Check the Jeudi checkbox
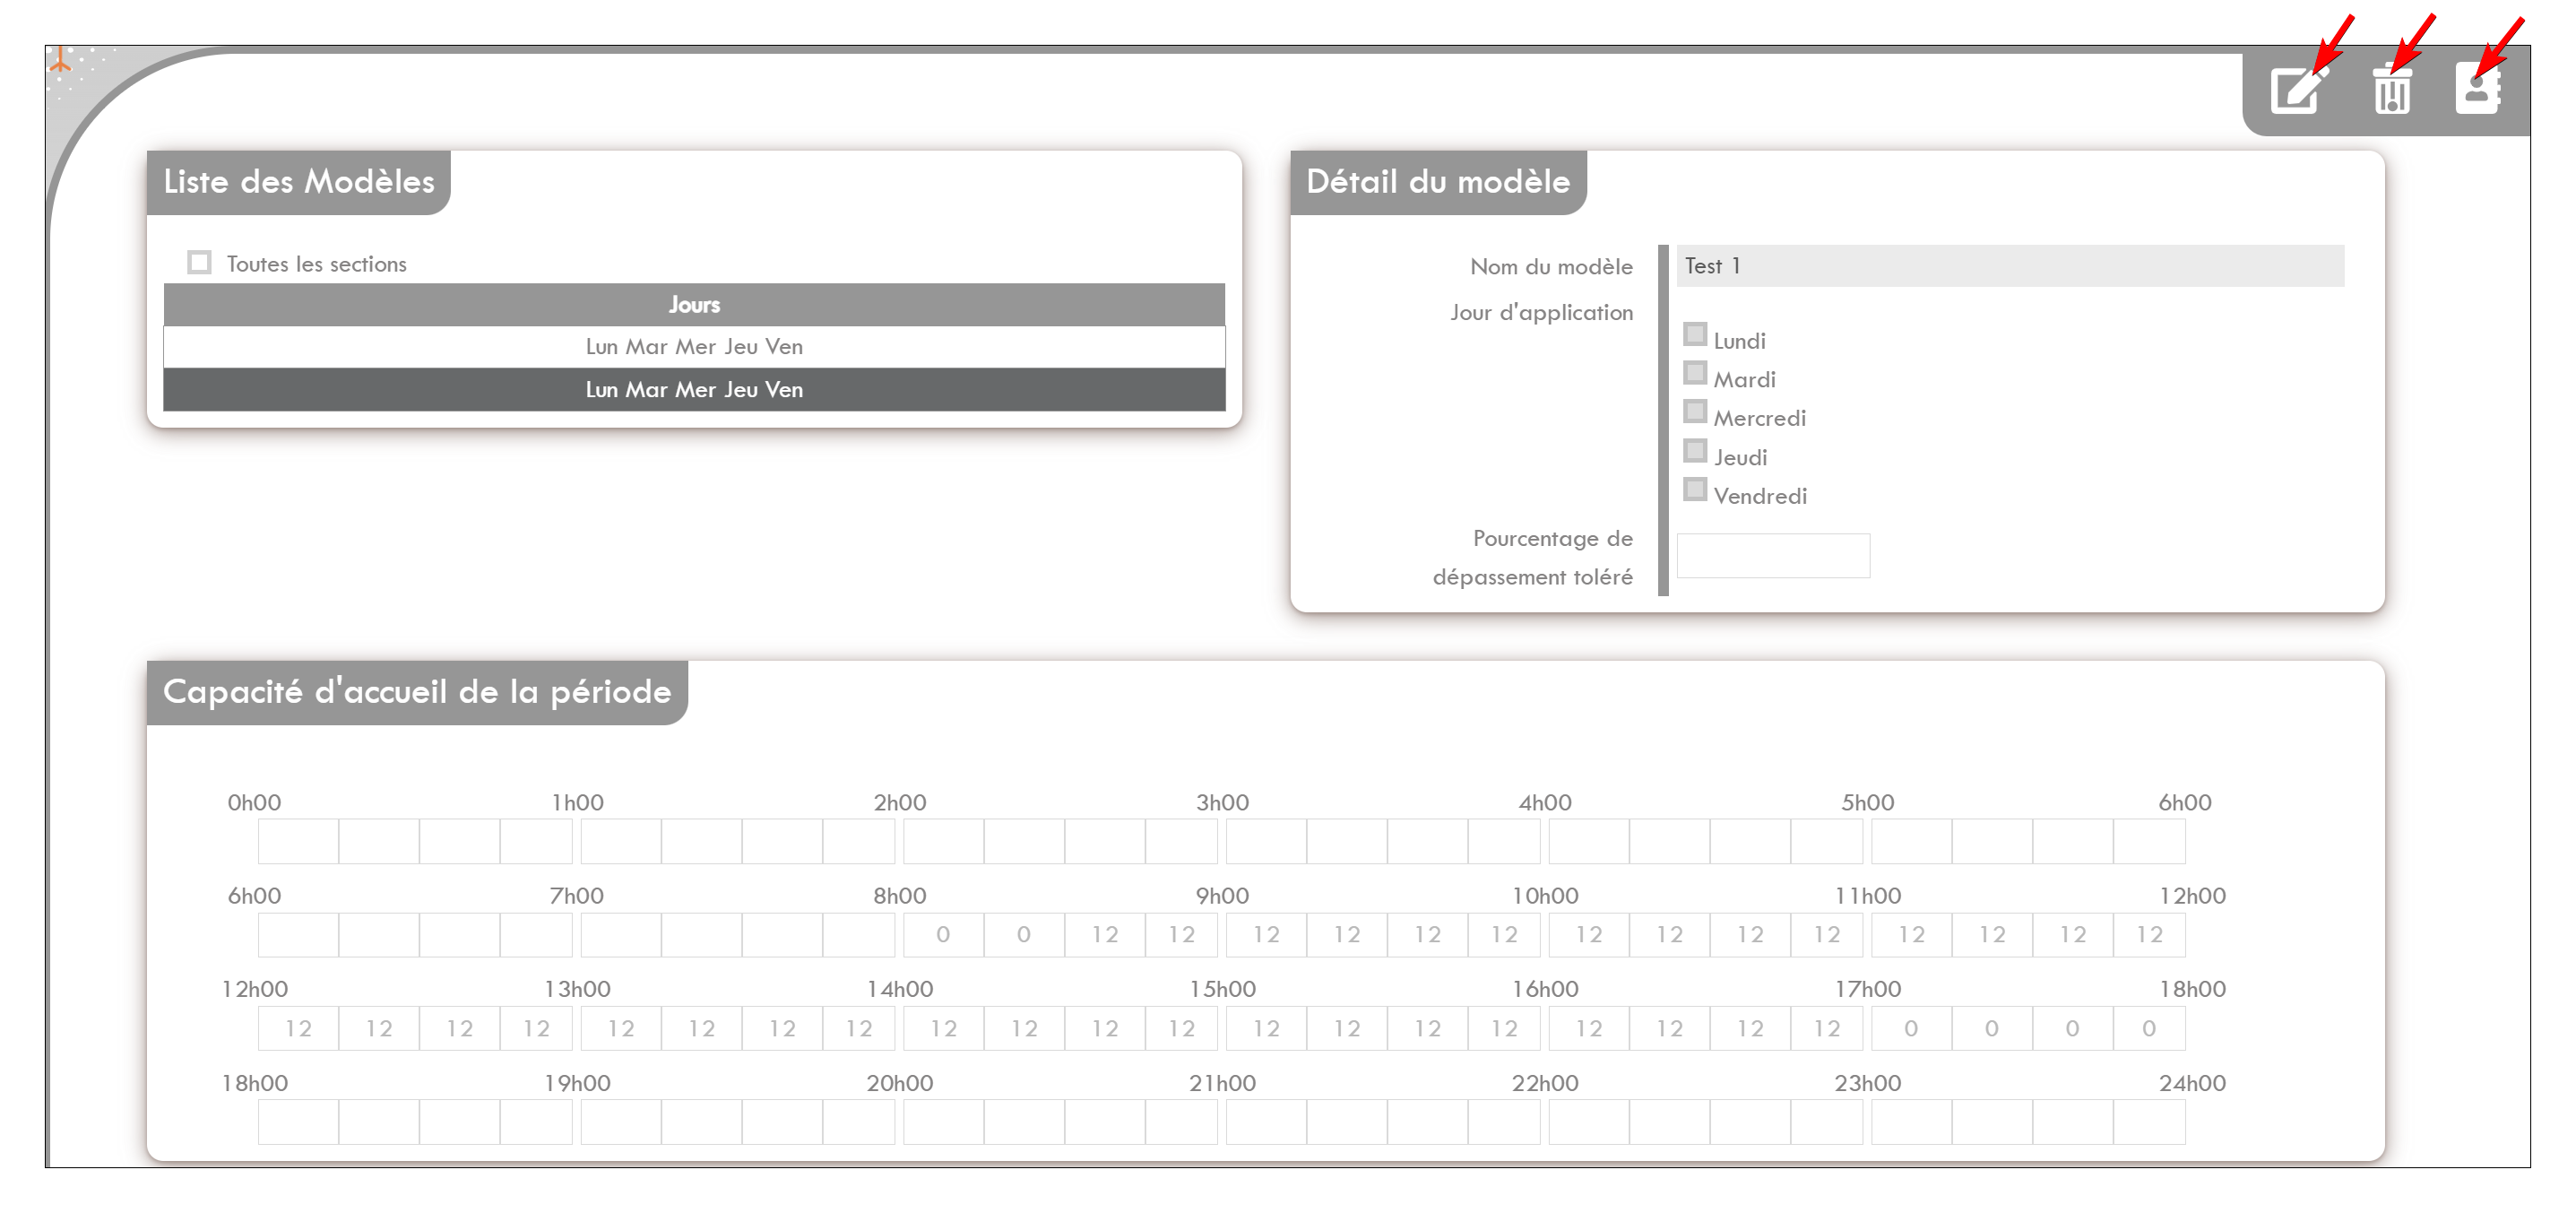This screenshot has height=1213, width=2576. click(1694, 450)
